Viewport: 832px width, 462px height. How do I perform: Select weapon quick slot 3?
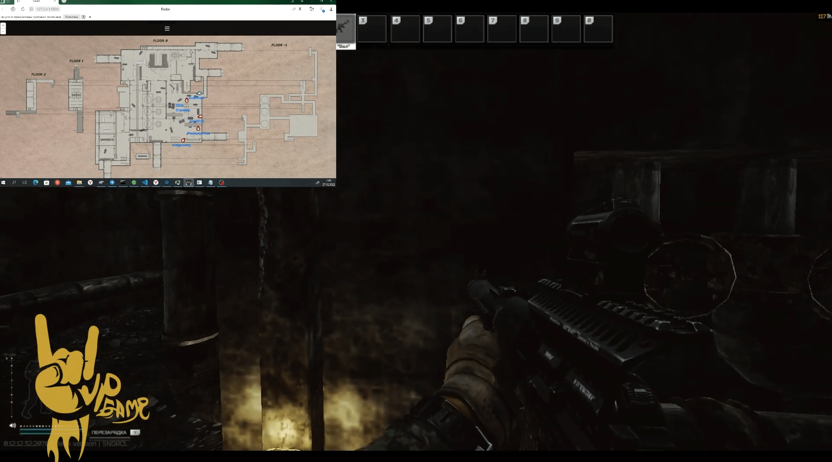click(x=373, y=29)
